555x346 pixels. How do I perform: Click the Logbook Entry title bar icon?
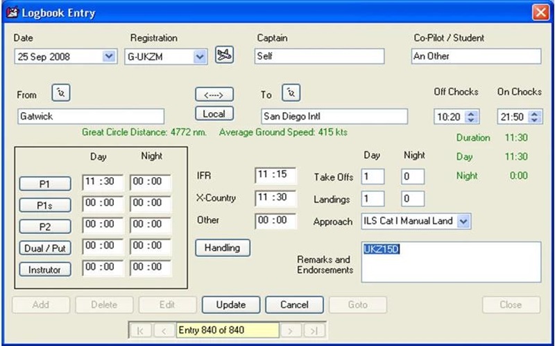click(x=12, y=12)
